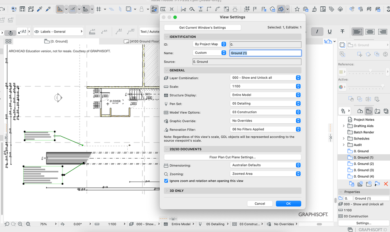Uncheck Ignore zoom and rotation checkbox
Viewport: 390px width, 232px height.
166,181
